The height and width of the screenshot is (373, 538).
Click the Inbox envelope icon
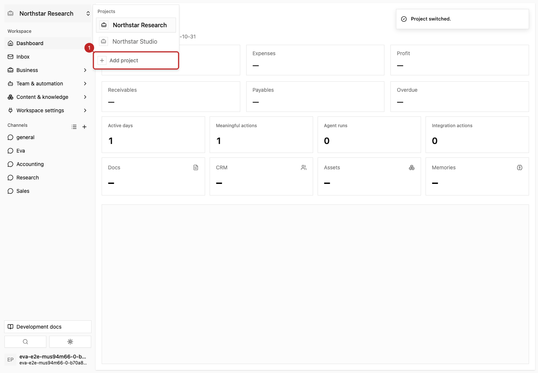coord(10,57)
